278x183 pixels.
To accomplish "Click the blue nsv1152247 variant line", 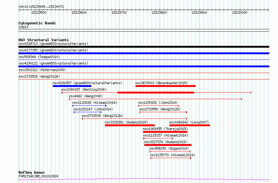I will coord(87,112).
